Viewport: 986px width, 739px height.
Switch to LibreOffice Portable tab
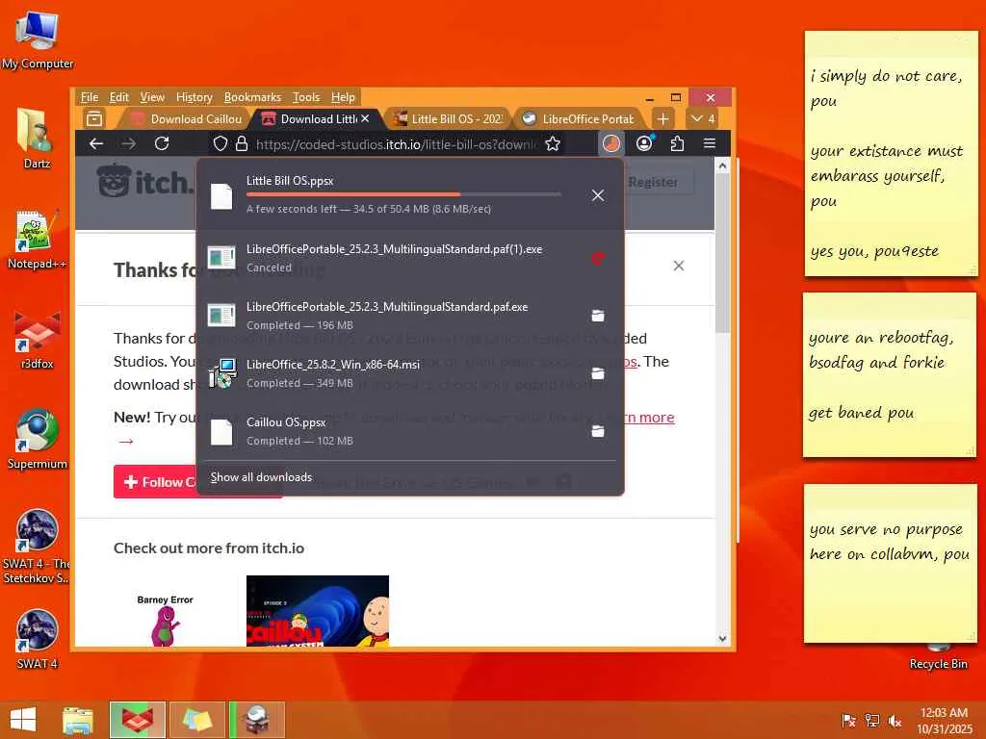579,118
